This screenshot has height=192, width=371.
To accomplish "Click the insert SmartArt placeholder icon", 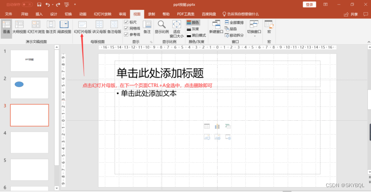I will [x=228, y=127].
